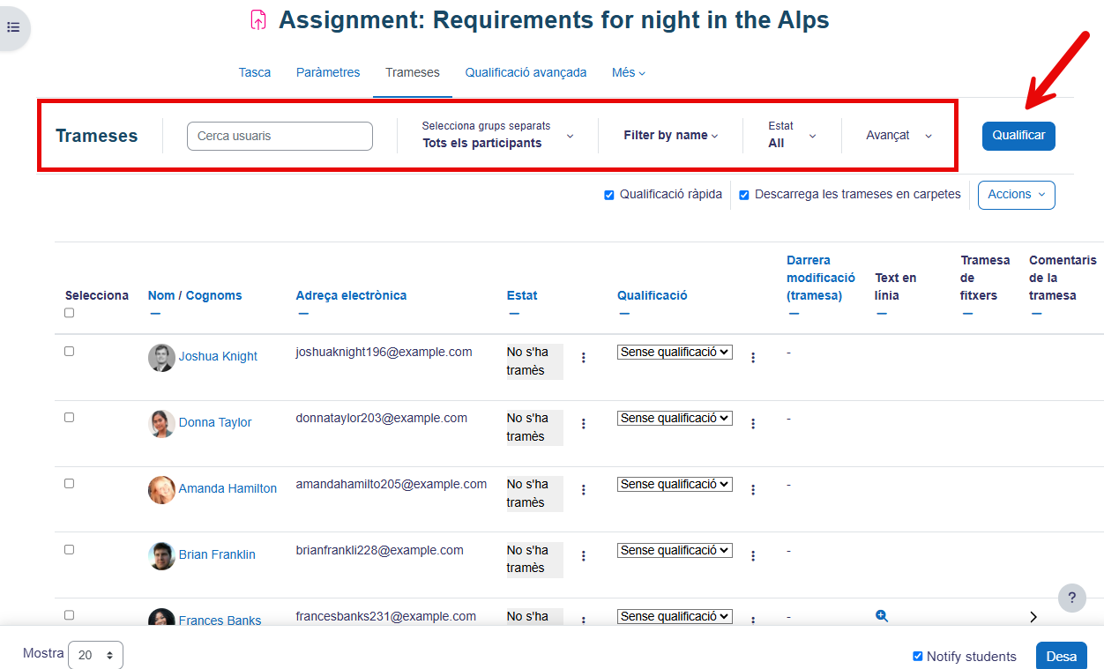Toggle Qualificació ràpida checkbox

click(x=609, y=195)
